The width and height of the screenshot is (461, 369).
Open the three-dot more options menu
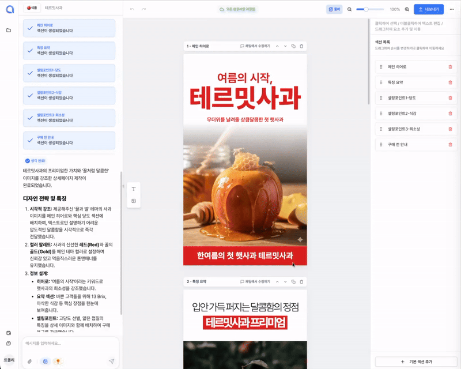coord(451,10)
